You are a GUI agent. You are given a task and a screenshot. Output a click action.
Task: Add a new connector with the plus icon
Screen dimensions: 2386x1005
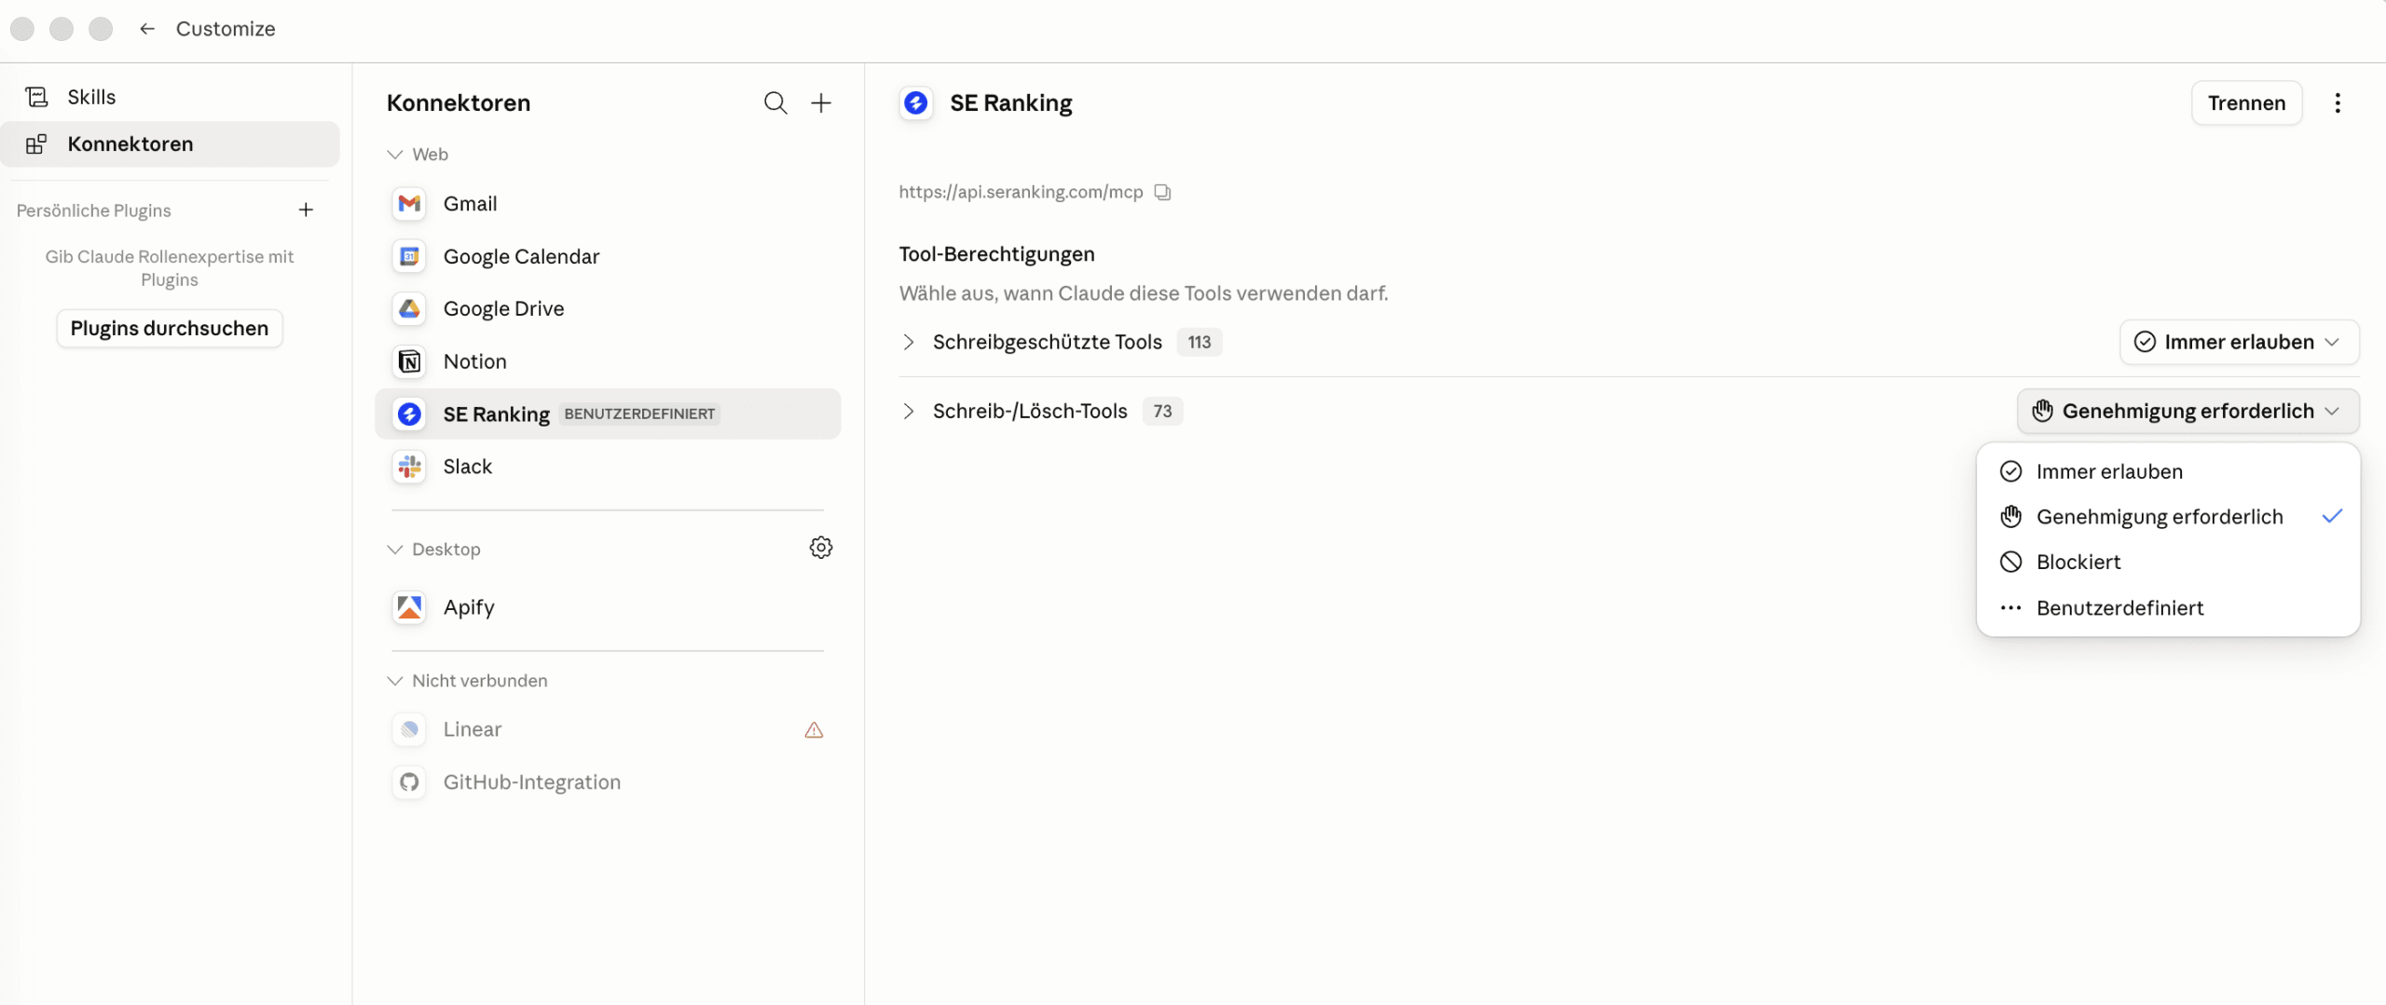[821, 103]
